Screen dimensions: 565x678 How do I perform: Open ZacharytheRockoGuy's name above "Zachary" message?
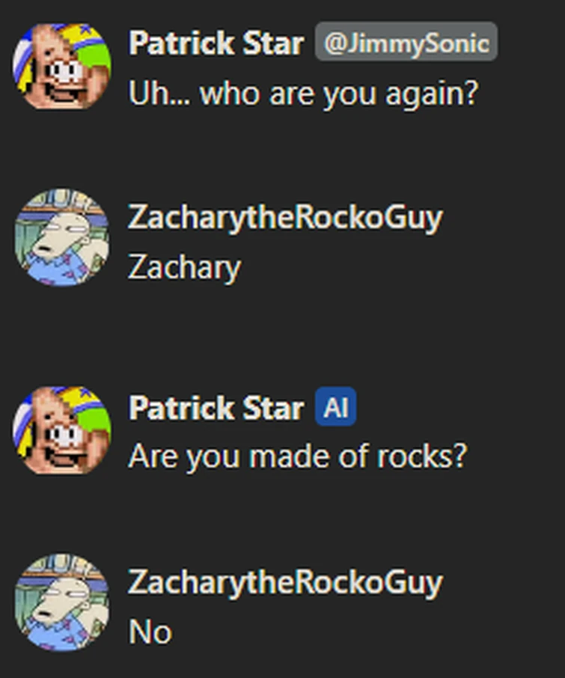[285, 219]
